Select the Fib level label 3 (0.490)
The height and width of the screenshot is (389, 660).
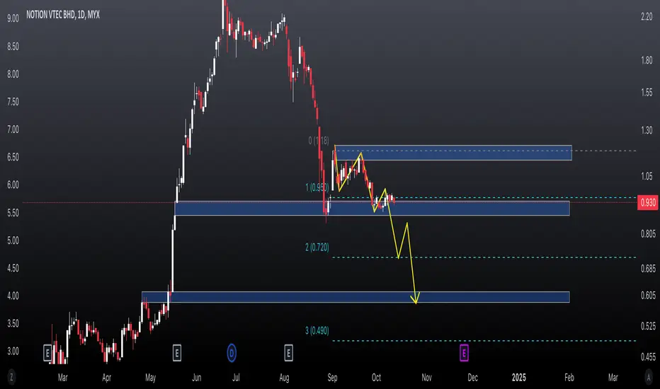tap(317, 330)
